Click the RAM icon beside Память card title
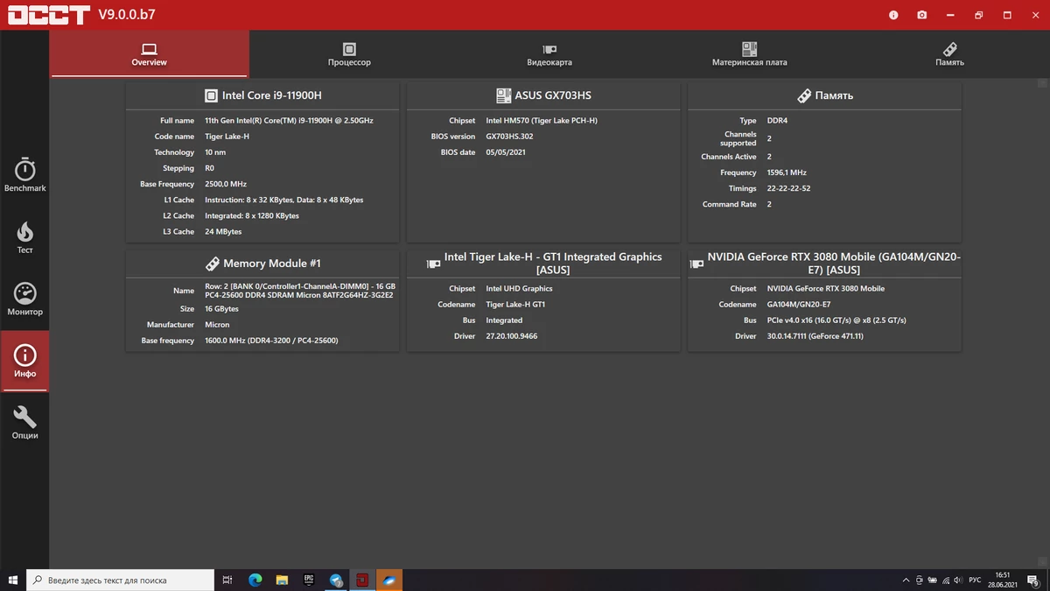The width and height of the screenshot is (1050, 591). [x=804, y=95]
